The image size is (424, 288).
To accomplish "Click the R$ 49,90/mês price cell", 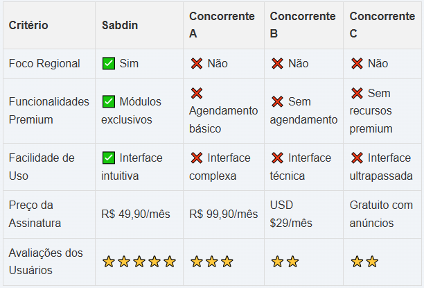I will [136, 214].
